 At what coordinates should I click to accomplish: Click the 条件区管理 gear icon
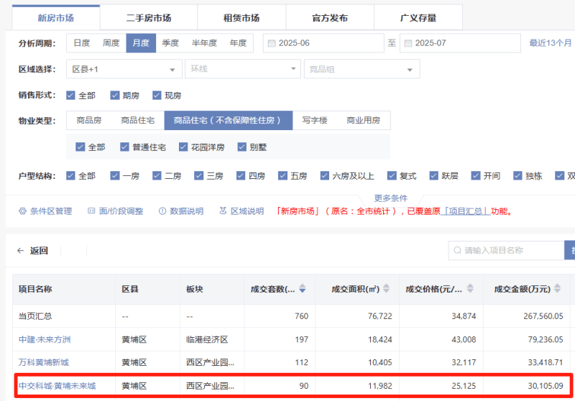22,211
